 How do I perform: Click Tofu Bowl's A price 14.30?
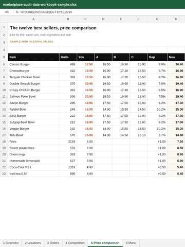click(x=103, y=135)
